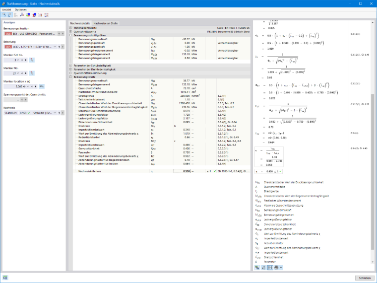Select Abminderungsfaktor für Knicken row

[162, 164]
